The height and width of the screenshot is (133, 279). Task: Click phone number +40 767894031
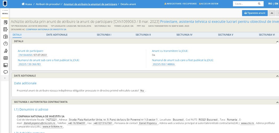click(76, 123)
